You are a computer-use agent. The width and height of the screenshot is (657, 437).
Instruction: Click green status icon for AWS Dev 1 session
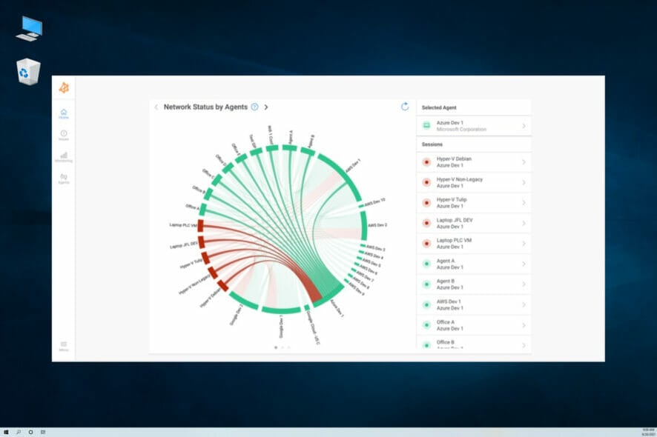[x=426, y=304]
